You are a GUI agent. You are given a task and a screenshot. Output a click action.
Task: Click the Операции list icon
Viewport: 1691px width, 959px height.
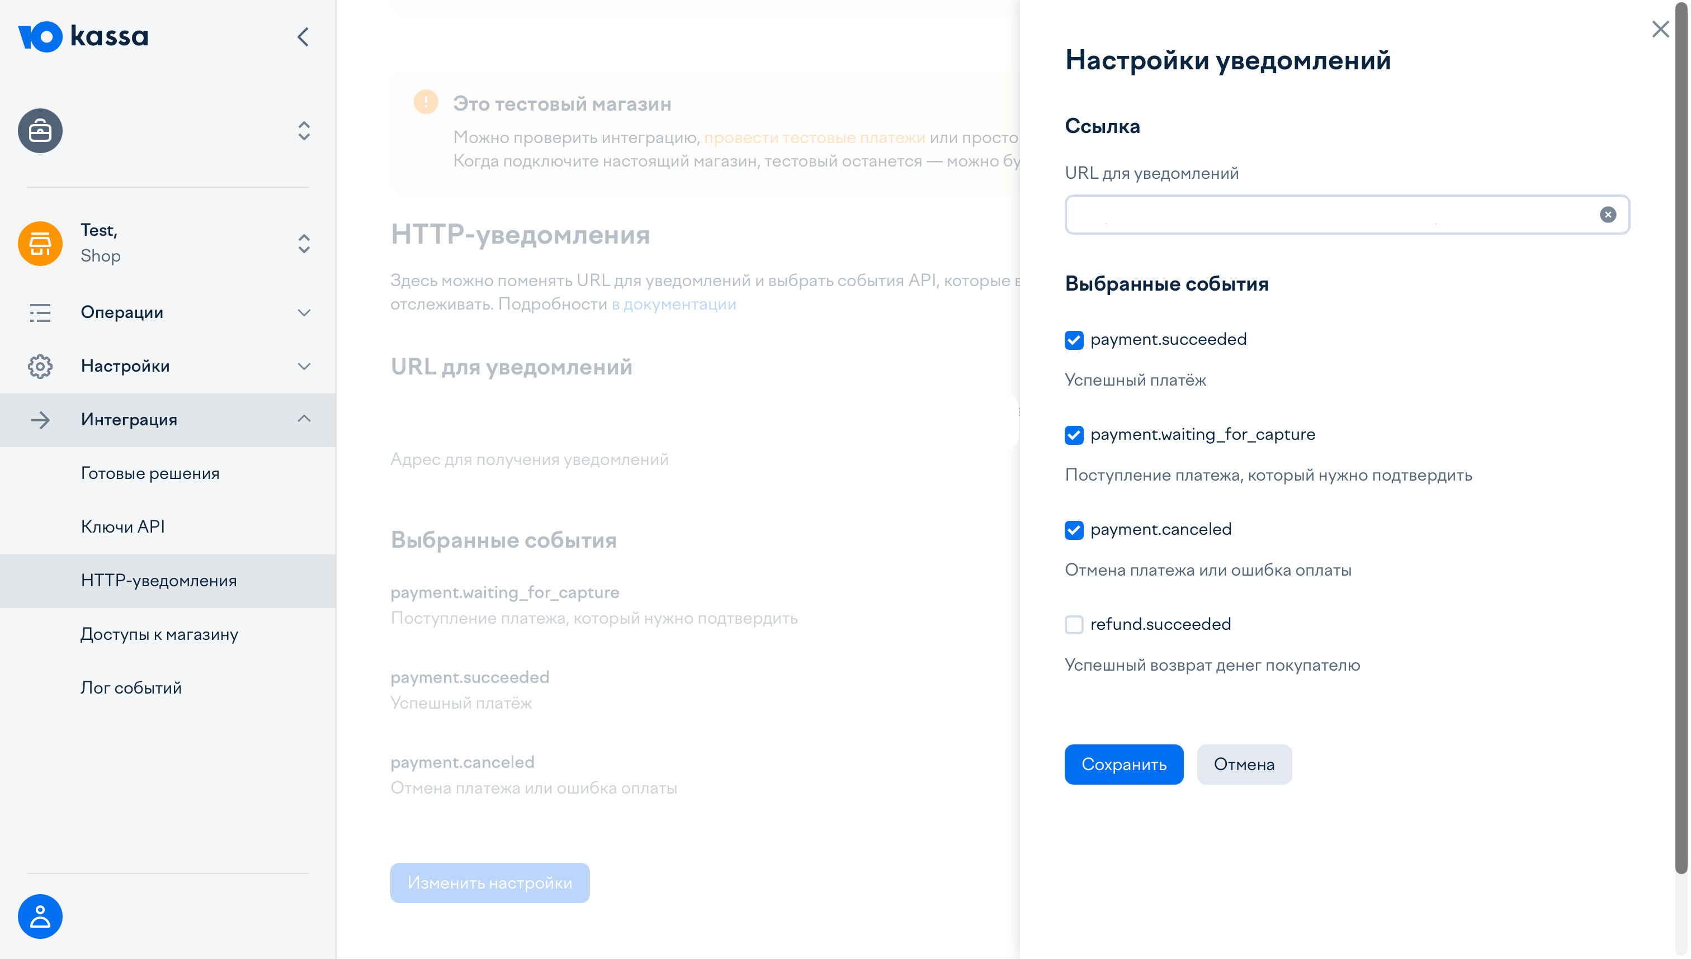39,313
